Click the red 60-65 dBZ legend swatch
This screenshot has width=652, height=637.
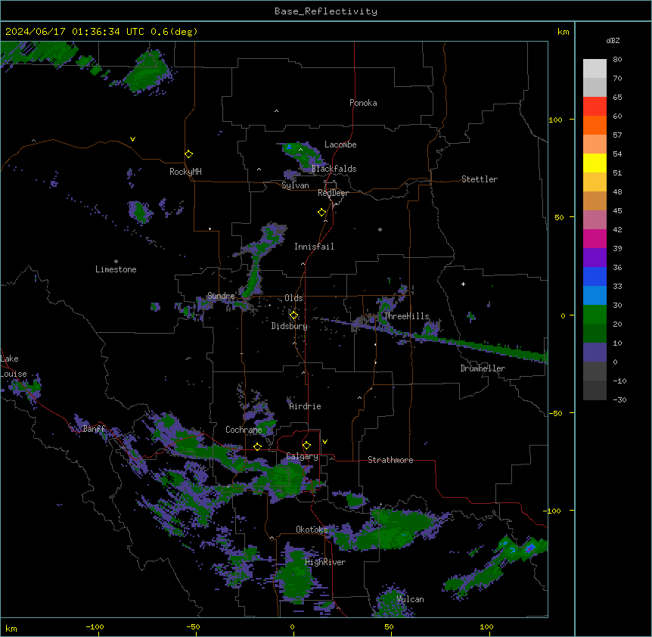tap(595, 107)
